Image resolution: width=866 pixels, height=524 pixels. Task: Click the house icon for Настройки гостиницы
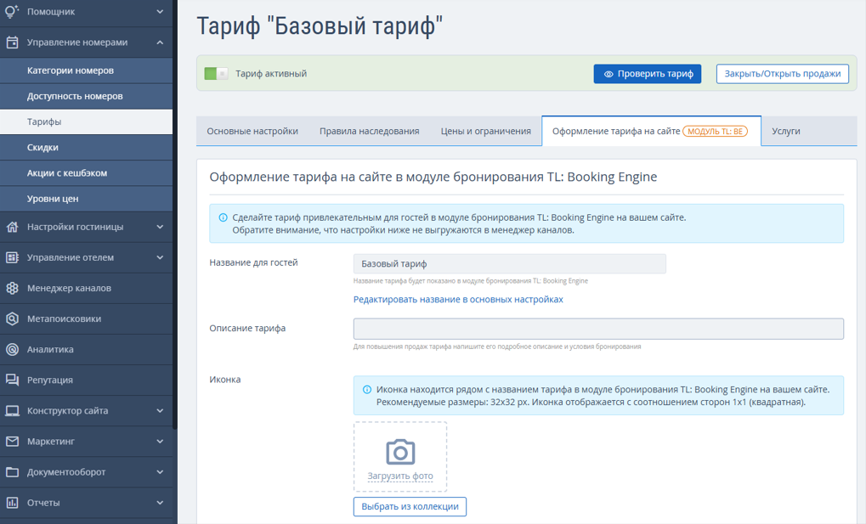pyautogui.click(x=12, y=227)
